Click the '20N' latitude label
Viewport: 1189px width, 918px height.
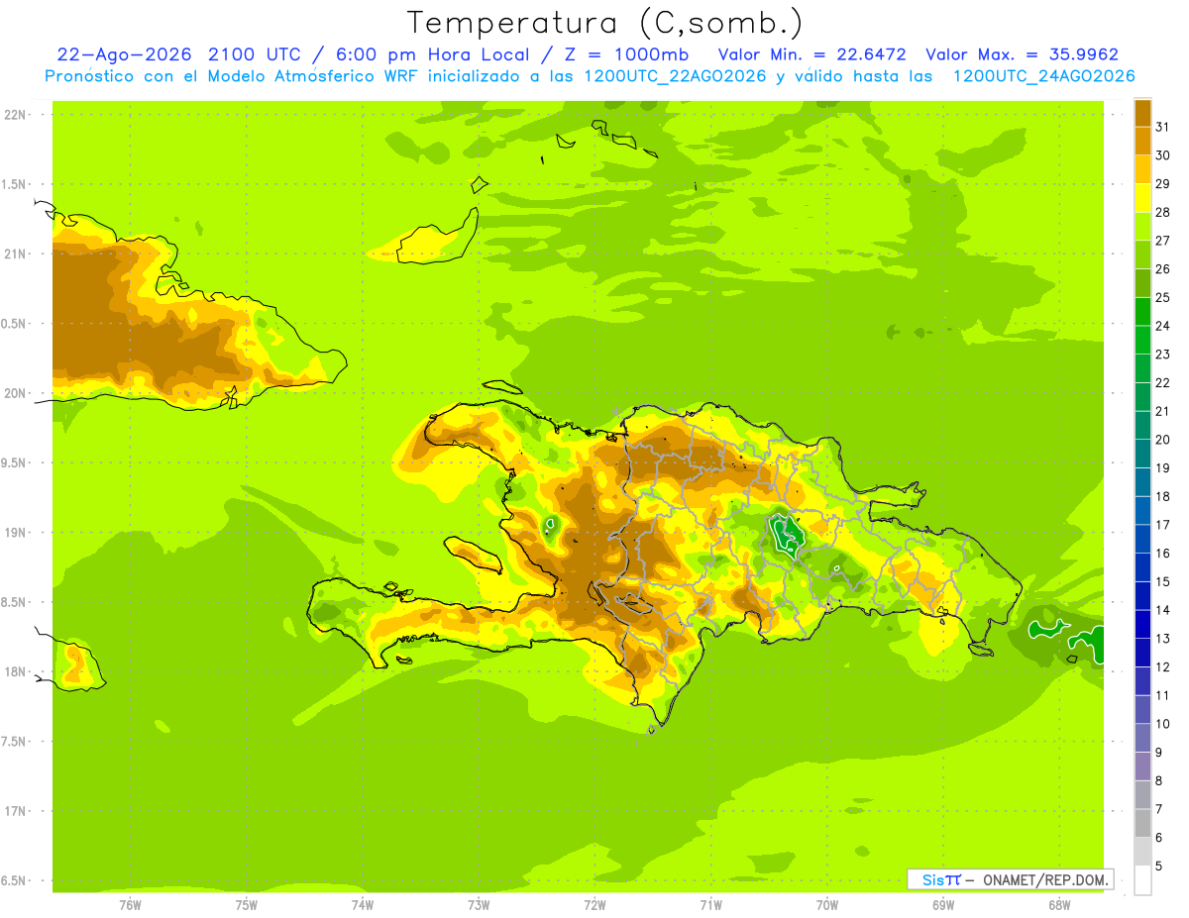16,393
